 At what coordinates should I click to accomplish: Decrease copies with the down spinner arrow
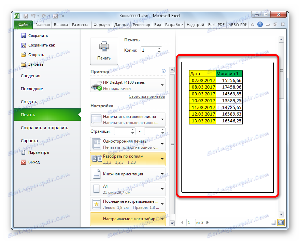click(159, 52)
